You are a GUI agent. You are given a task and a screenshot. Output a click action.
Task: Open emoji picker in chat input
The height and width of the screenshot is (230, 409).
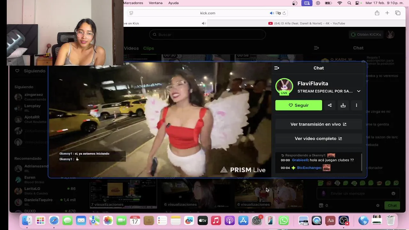point(393,193)
